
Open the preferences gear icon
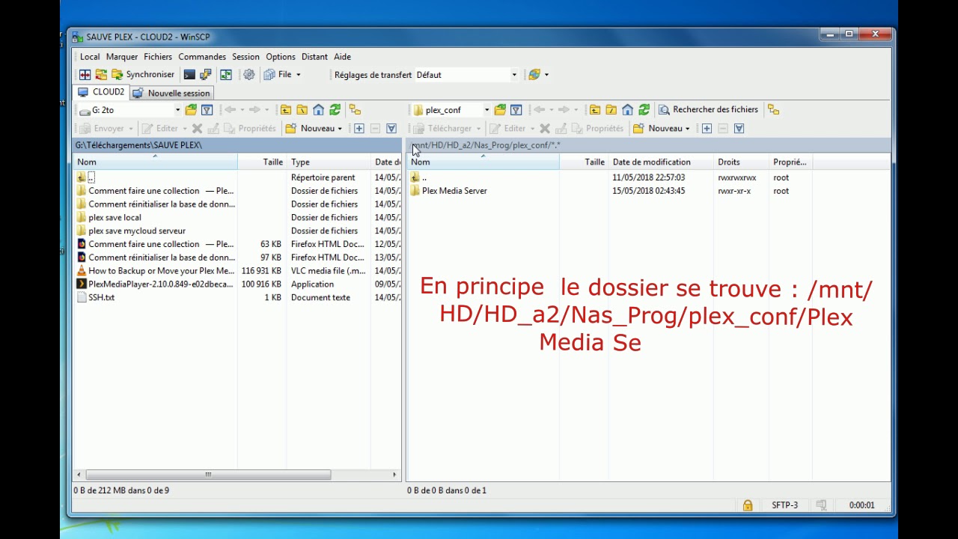249,75
